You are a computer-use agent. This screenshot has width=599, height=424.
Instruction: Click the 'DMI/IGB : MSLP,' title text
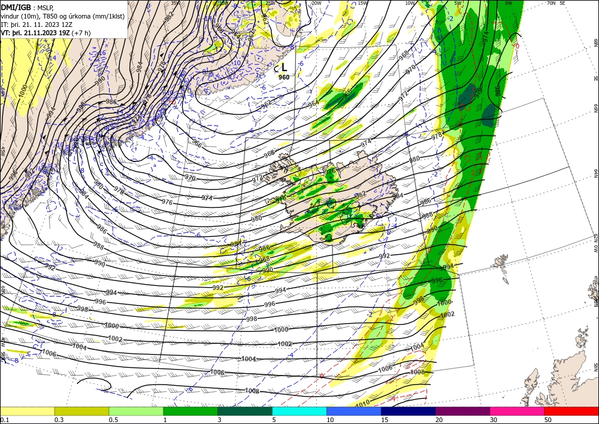coord(28,7)
